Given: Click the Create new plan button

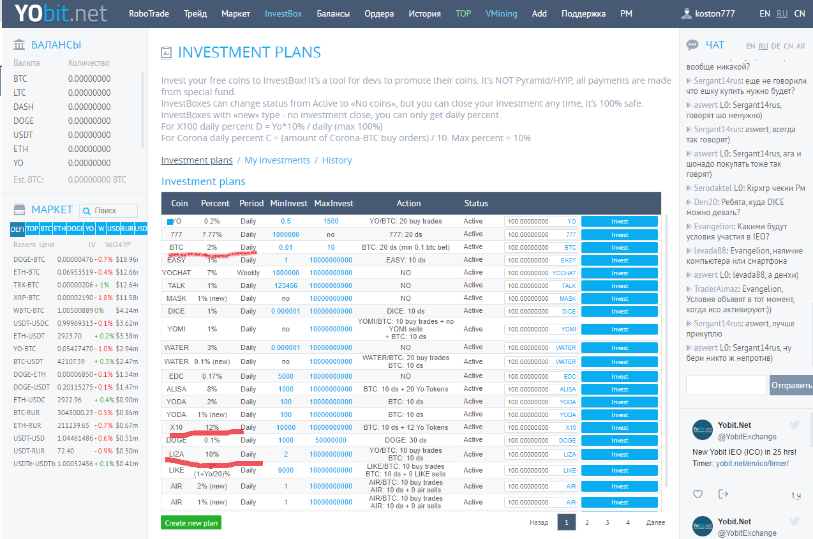Looking at the screenshot, I should click(x=191, y=522).
